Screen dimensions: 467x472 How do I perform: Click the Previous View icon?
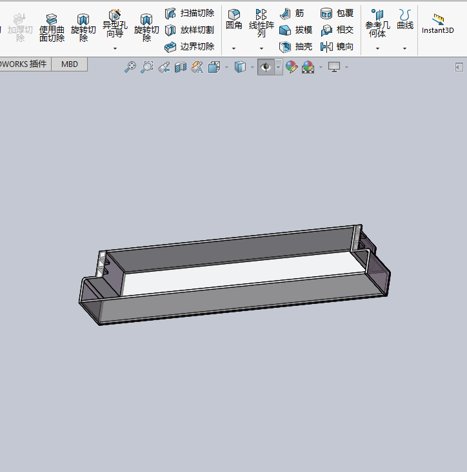[164, 67]
